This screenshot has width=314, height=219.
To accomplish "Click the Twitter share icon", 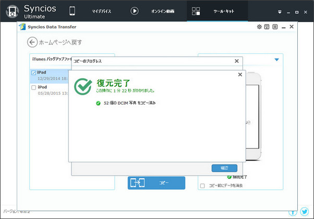I will [x=305, y=212].
